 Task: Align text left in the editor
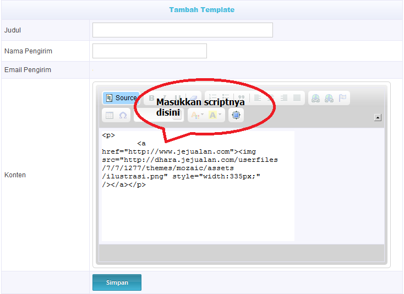coord(258,99)
